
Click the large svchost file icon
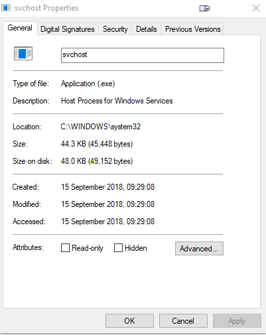click(23, 53)
